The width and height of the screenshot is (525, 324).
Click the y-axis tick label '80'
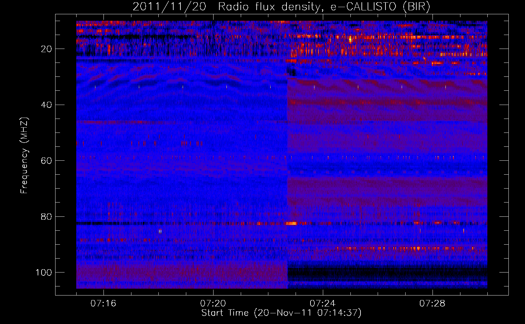(47, 217)
